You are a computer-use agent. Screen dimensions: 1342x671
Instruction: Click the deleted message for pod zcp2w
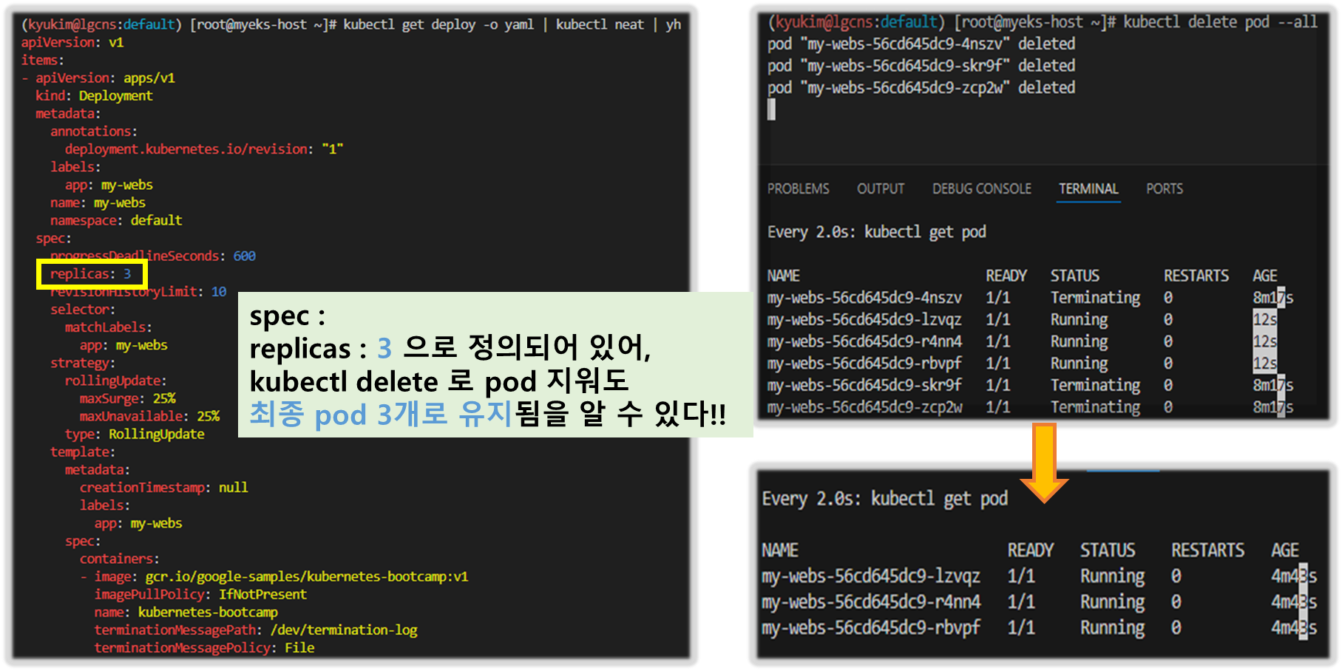click(x=921, y=88)
